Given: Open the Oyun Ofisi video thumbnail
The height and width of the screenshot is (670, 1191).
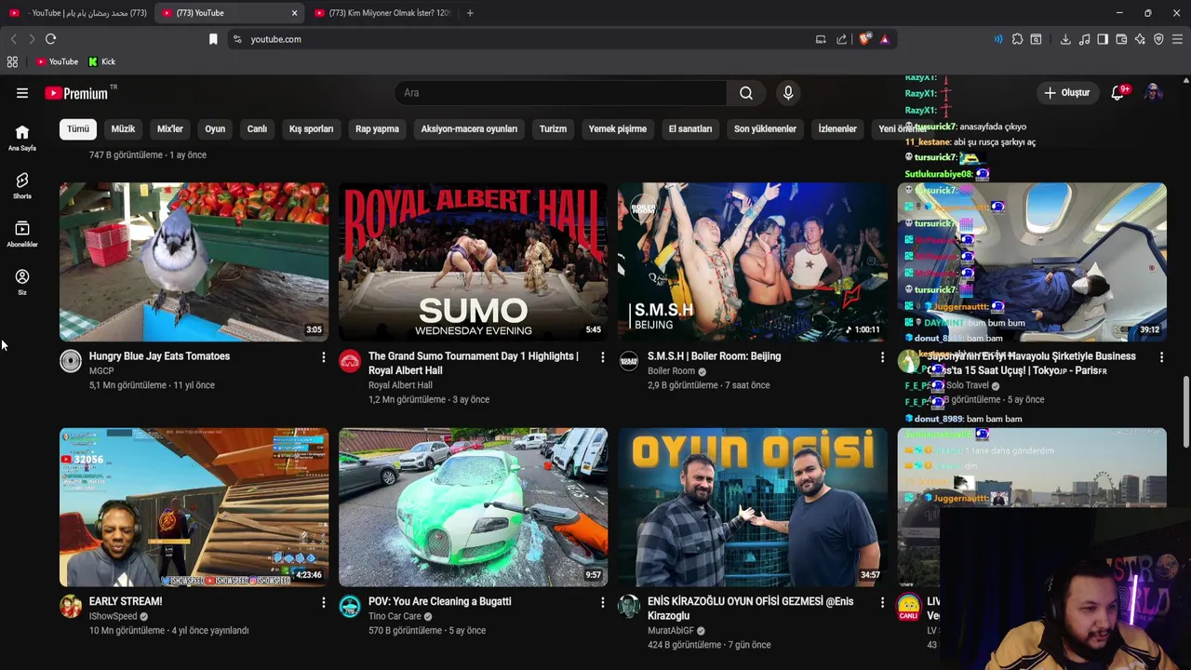Looking at the screenshot, I should (x=753, y=507).
